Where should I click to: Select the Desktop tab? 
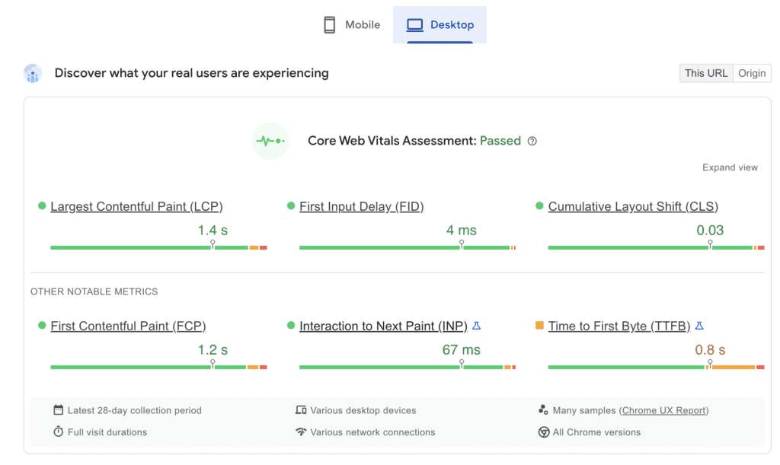440,25
